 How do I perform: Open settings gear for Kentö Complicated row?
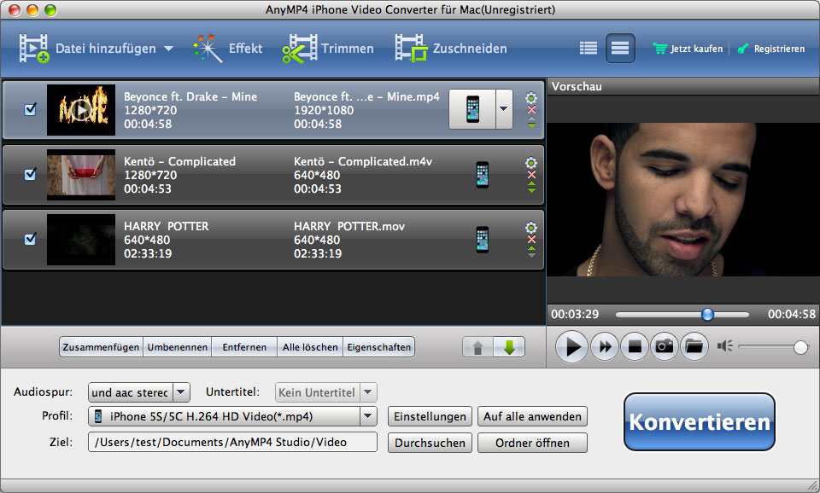(x=531, y=162)
